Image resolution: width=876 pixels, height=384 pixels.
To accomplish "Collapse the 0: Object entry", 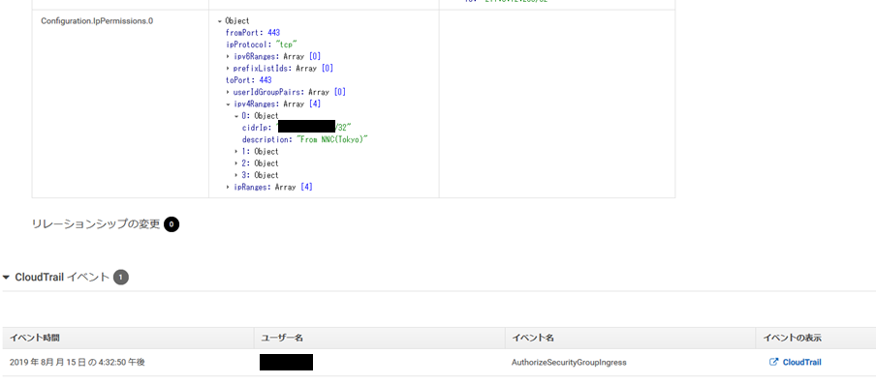I will [x=236, y=116].
